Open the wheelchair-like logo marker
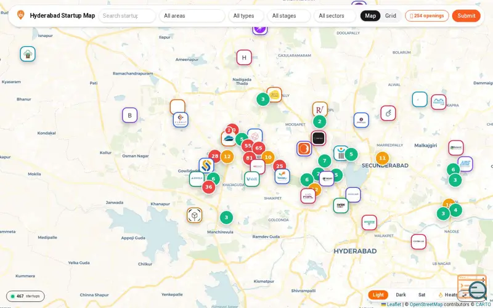The width and height of the screenshot is (493, 308). [x=388, y=113]
